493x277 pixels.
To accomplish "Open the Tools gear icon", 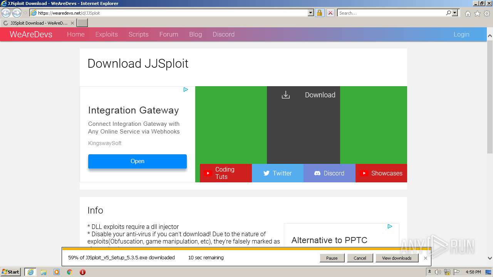I will (x=487, y=13).
